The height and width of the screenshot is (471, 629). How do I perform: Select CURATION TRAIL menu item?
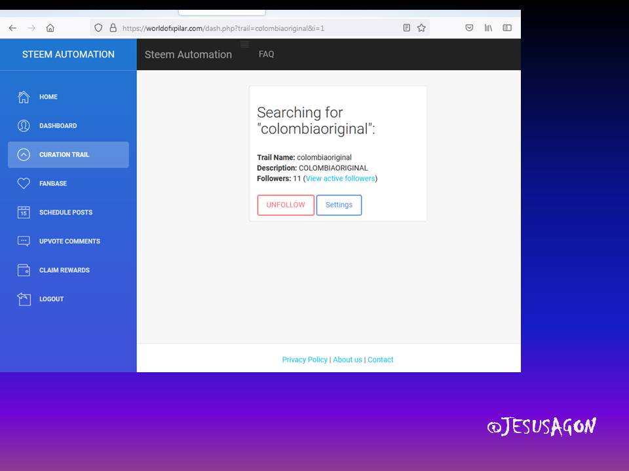[68, 154]
